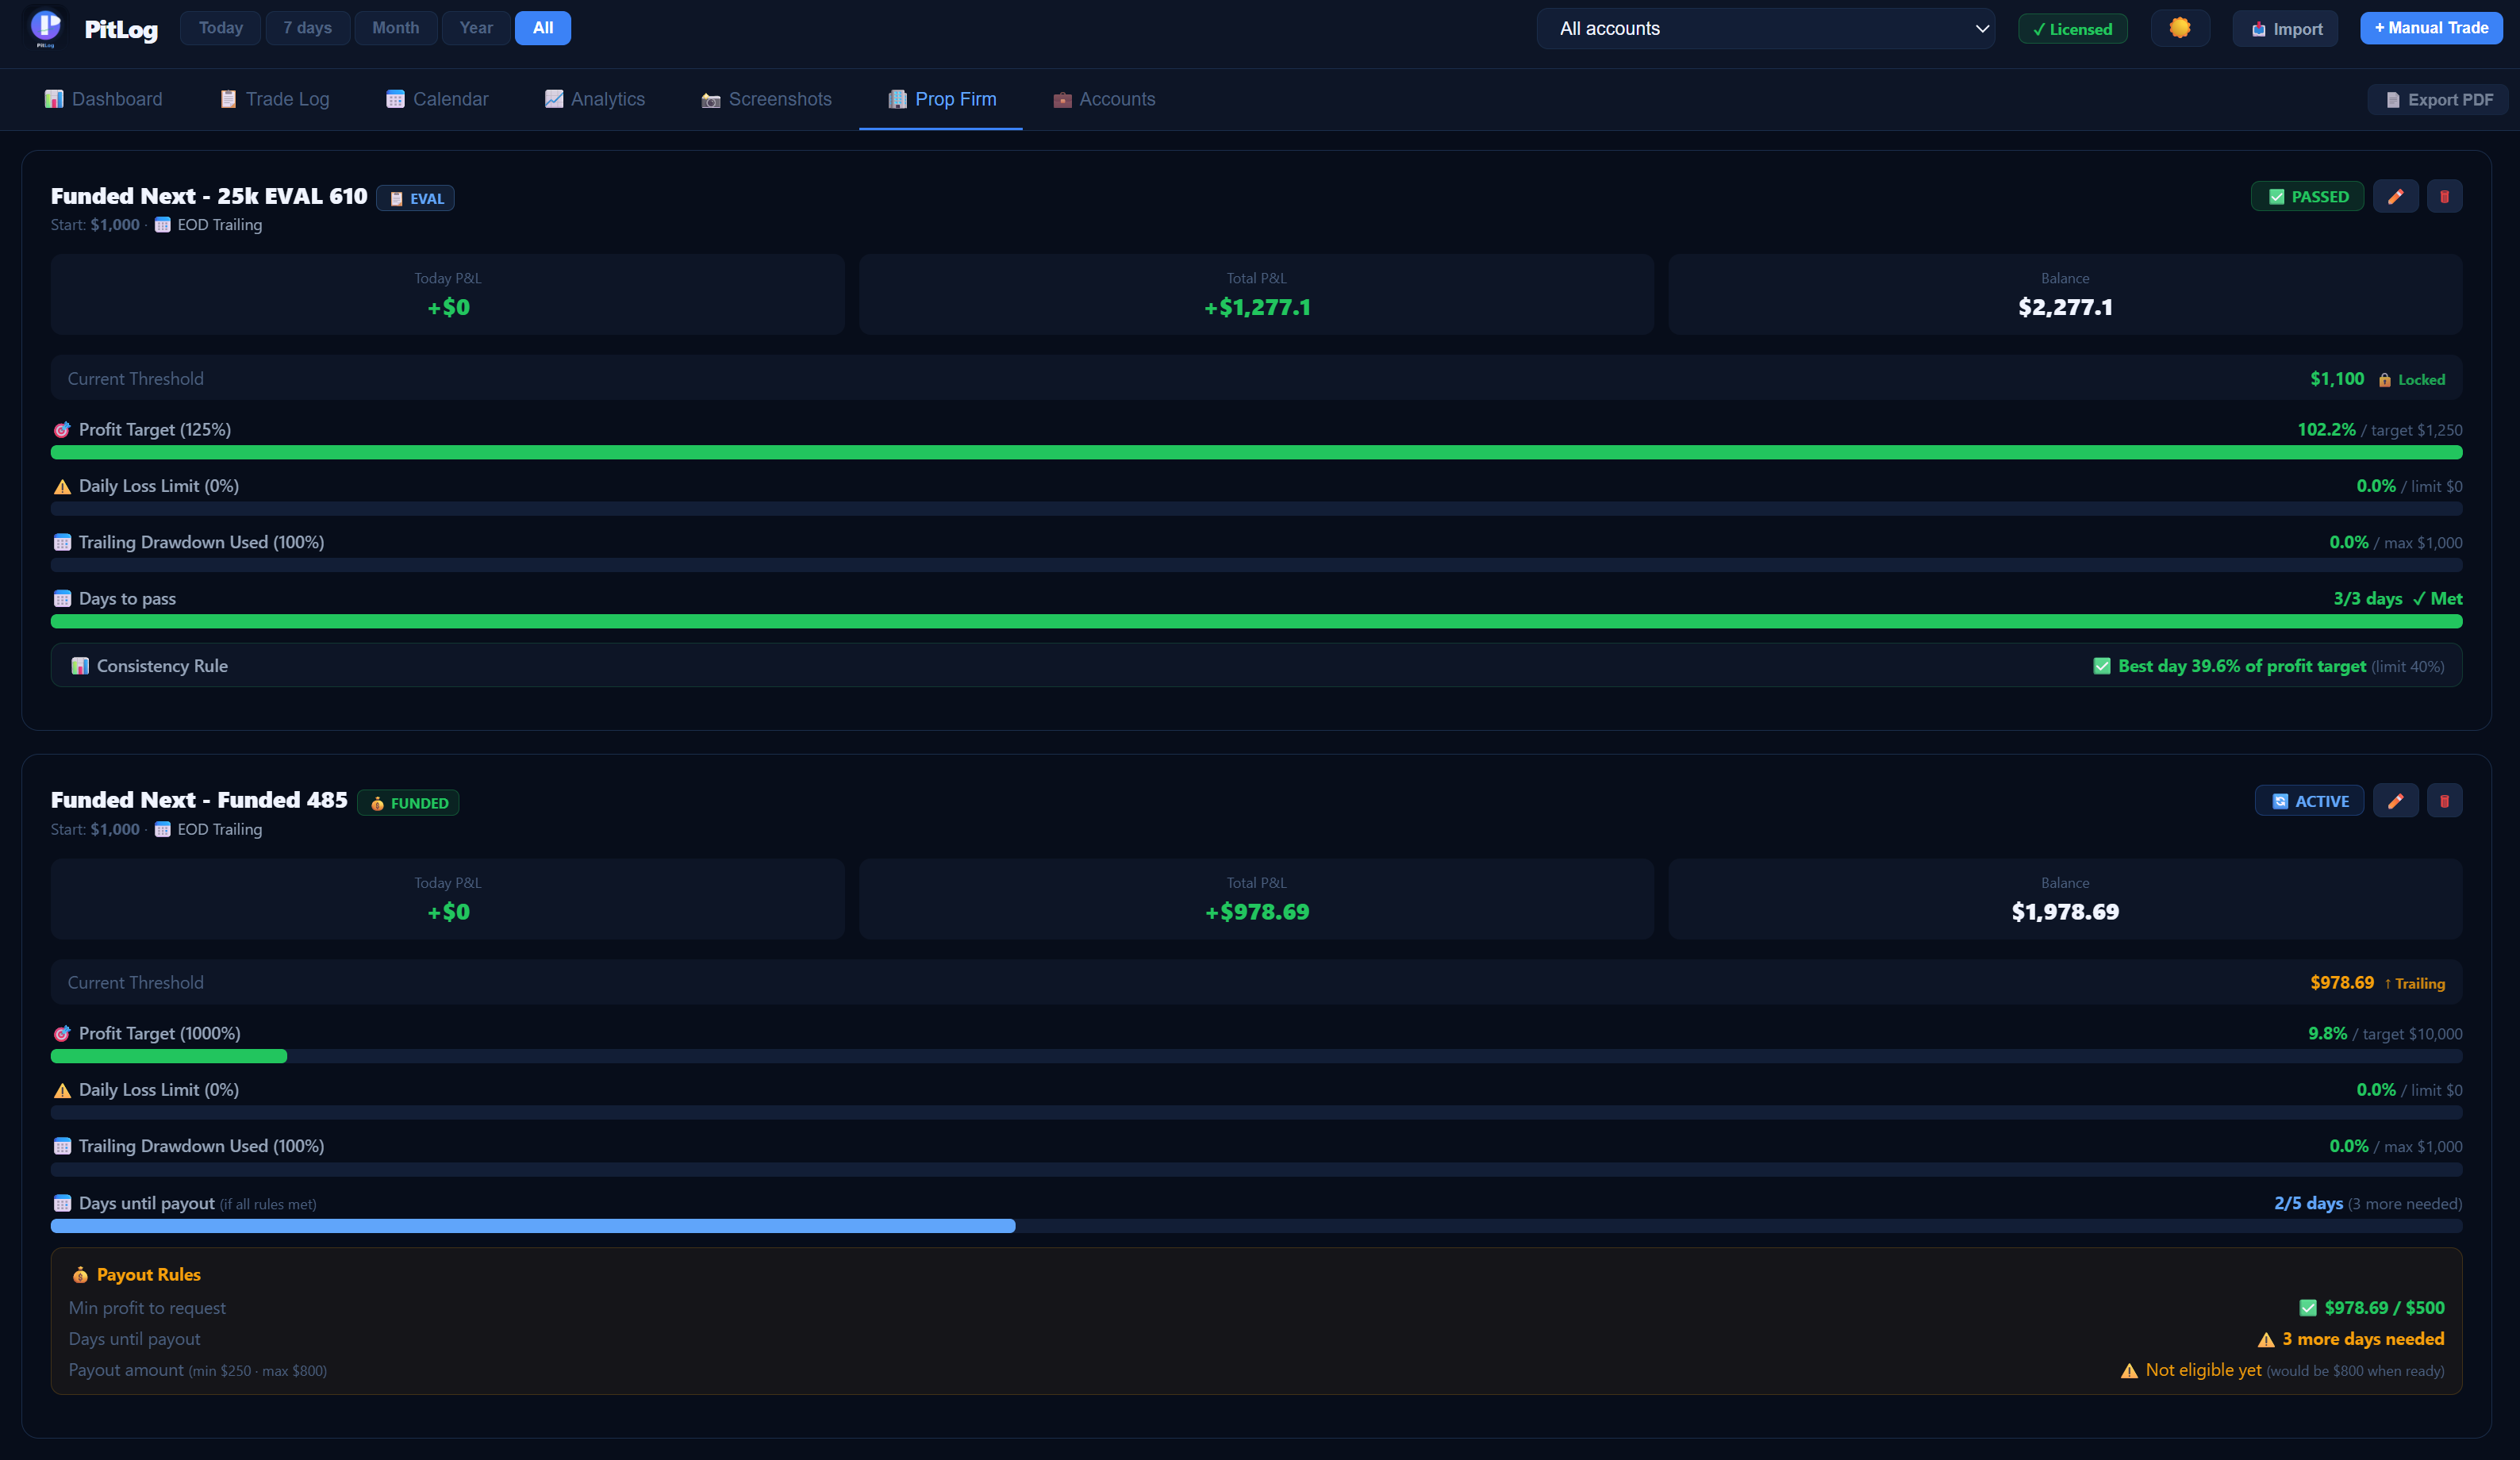The width and height of the screenshot is (2520, 1460).
Task: Click the EOD Trailing calendar icon under Funded 485
Action: pyautogui.click(x=163, y=830)
